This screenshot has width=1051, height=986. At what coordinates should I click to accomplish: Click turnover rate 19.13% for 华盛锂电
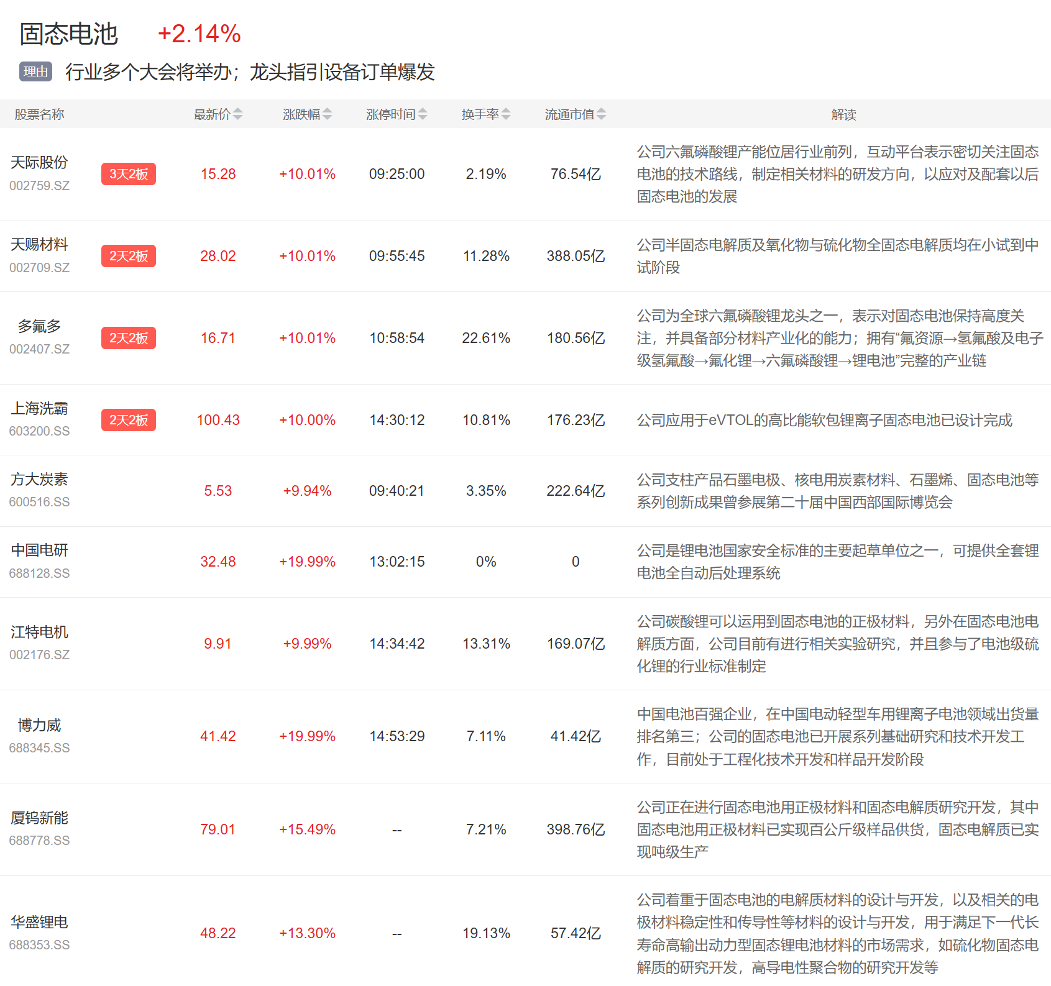[486, 933]
